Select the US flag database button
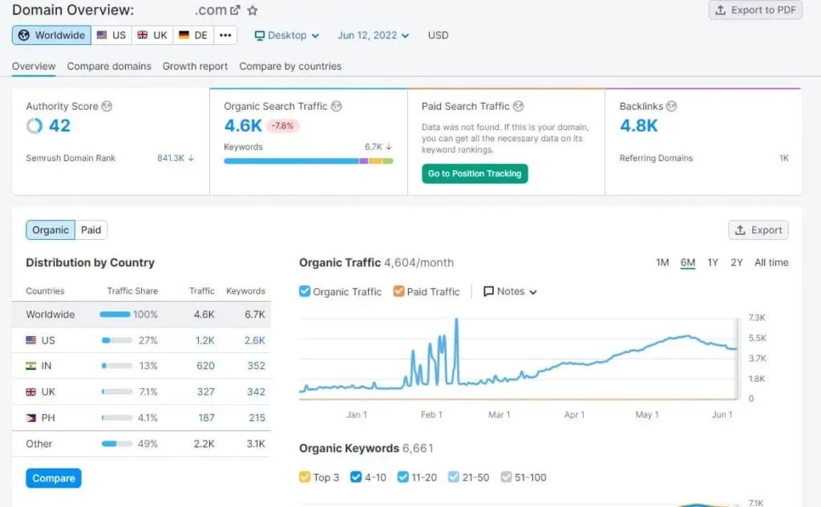This screenshot has height=507, width=821. 111,35
